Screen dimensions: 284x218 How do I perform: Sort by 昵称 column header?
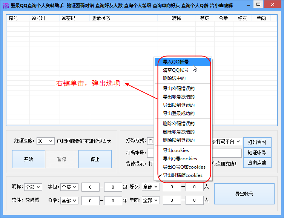pos(177,18)
